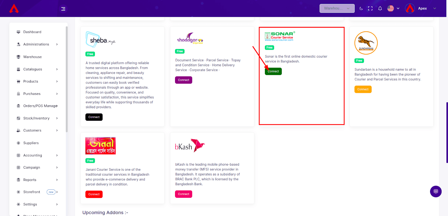The height and width of the screenshot is (216, 448).
Task: Open the US flag language selector
Action: 393,8
